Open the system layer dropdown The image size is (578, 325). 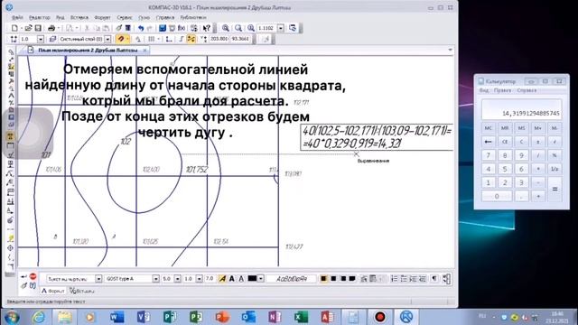tap(107, 39)
